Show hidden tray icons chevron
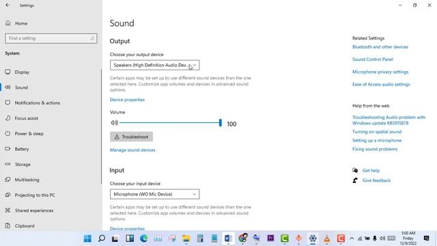437x246 pixels. [x=352, y=238]
